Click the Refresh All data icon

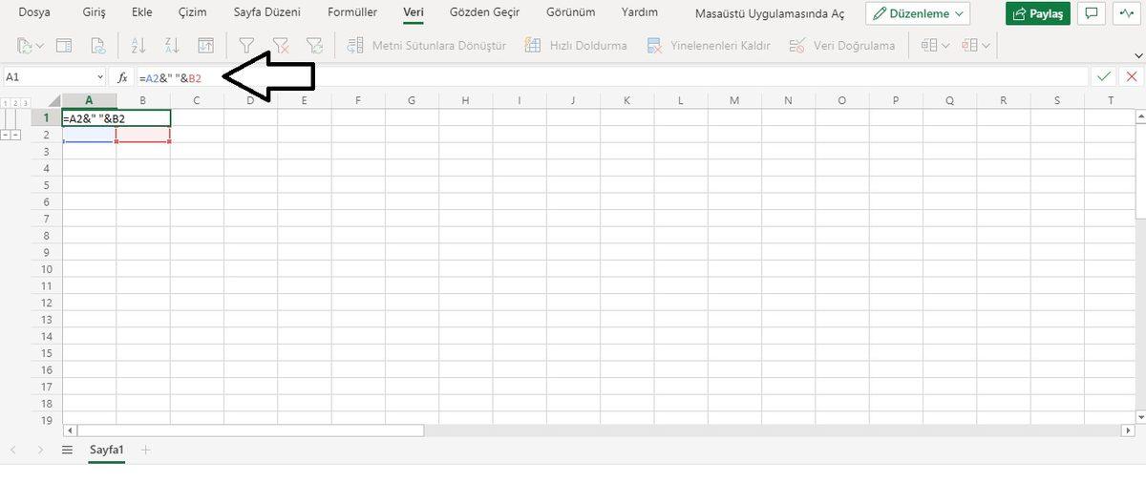coord(25,45)
